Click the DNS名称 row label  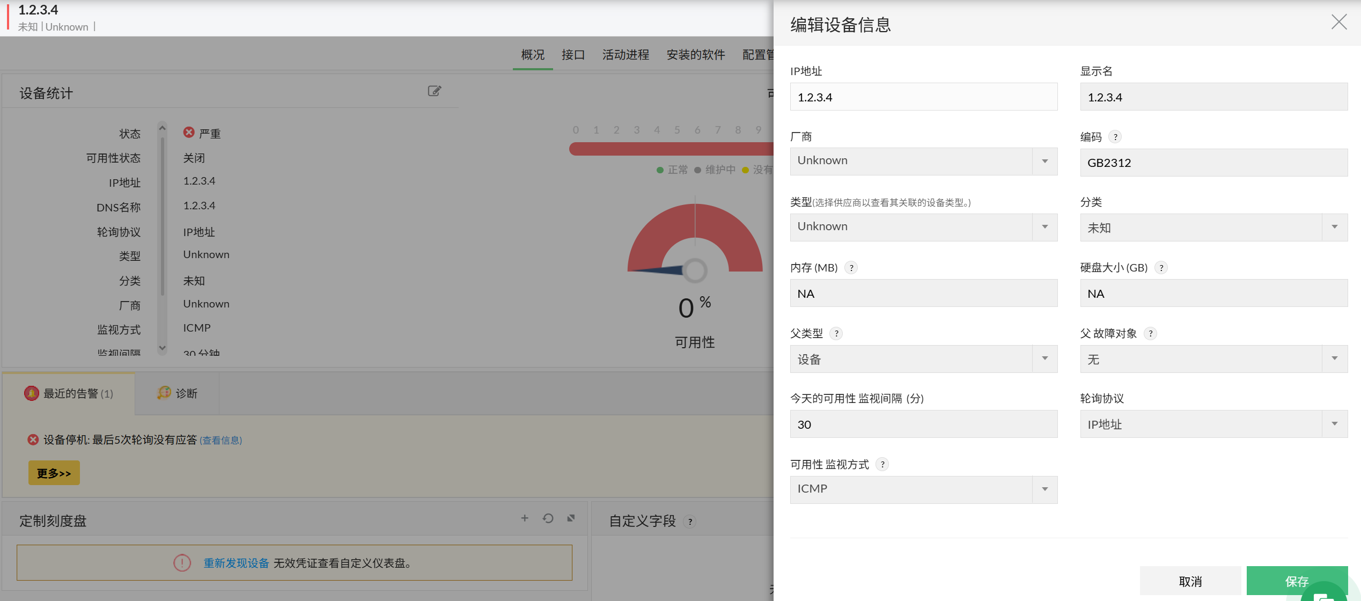click(x=119, y=207)
